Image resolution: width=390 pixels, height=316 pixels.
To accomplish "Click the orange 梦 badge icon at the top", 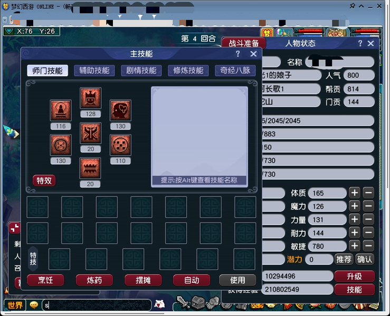I will [267, 33].
